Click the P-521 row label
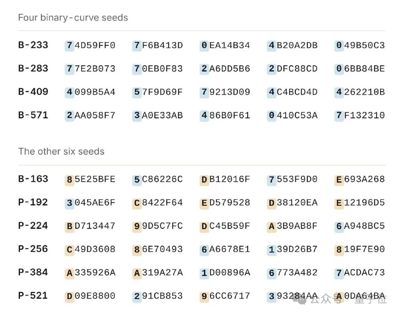Image resolution: width=400 pixels, height=315 pixels. click(33, 296)
